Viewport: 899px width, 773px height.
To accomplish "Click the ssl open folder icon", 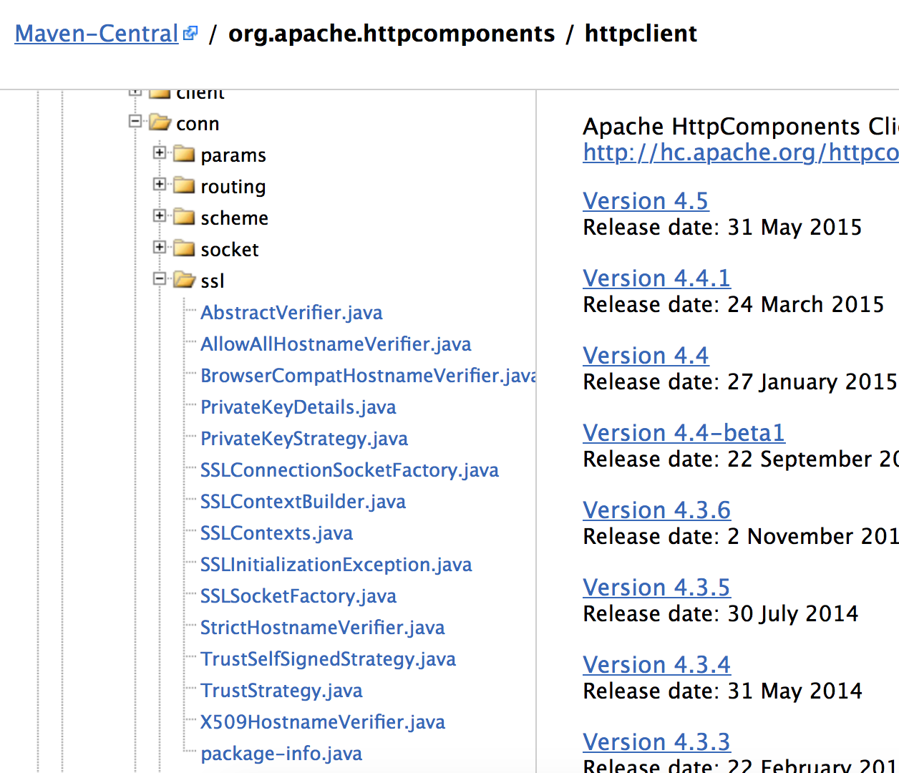I will [x=185, y=281].
